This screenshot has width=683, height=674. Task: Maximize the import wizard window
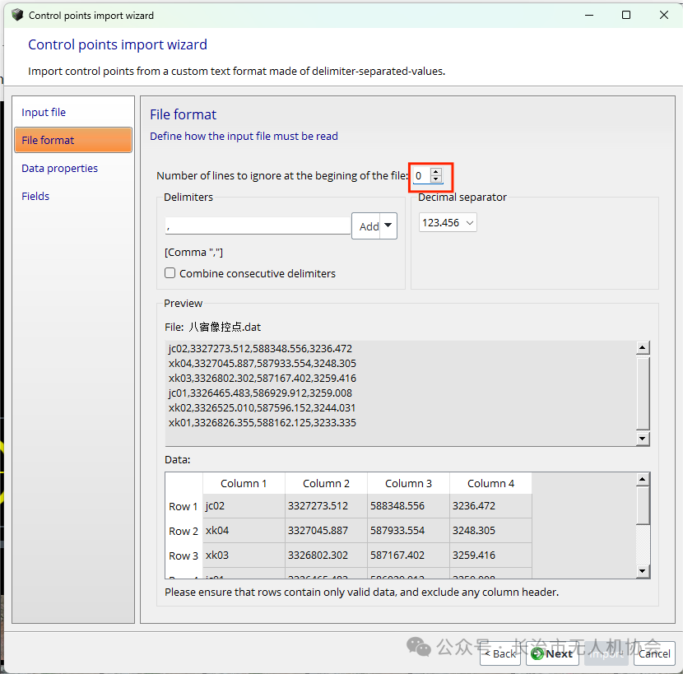[626, 16]
